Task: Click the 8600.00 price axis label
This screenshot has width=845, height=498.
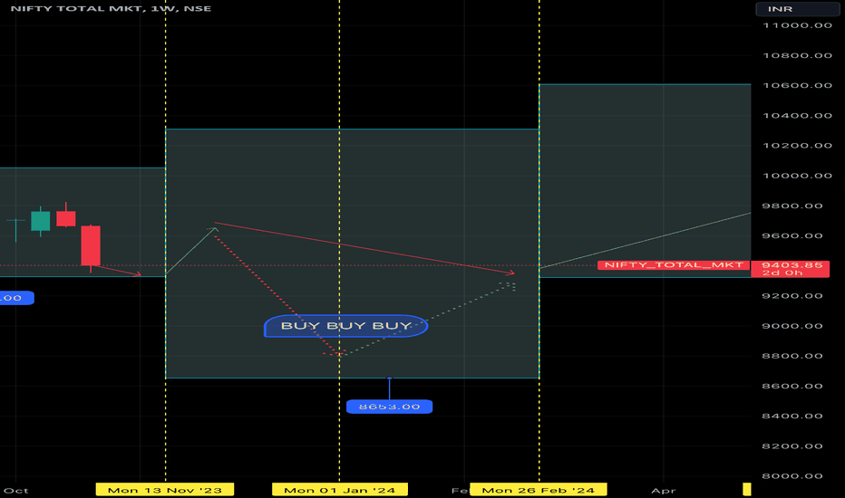Action: (x=792, y=386)
